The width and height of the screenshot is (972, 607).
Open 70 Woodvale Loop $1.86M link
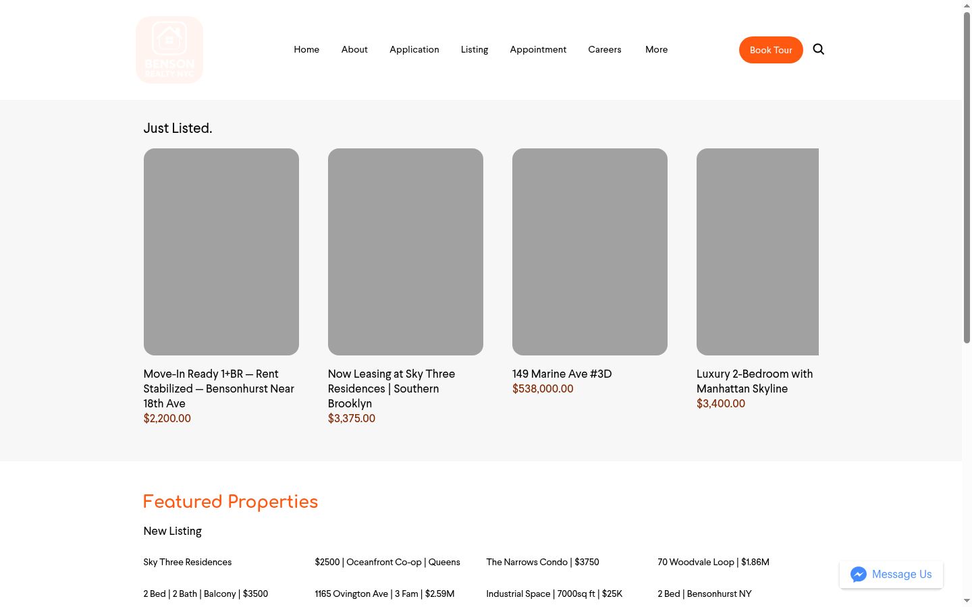coord(713,562)
